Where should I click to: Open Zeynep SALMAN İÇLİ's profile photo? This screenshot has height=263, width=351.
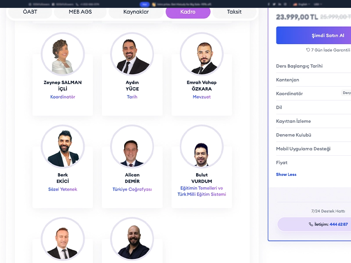pos(63,54)
